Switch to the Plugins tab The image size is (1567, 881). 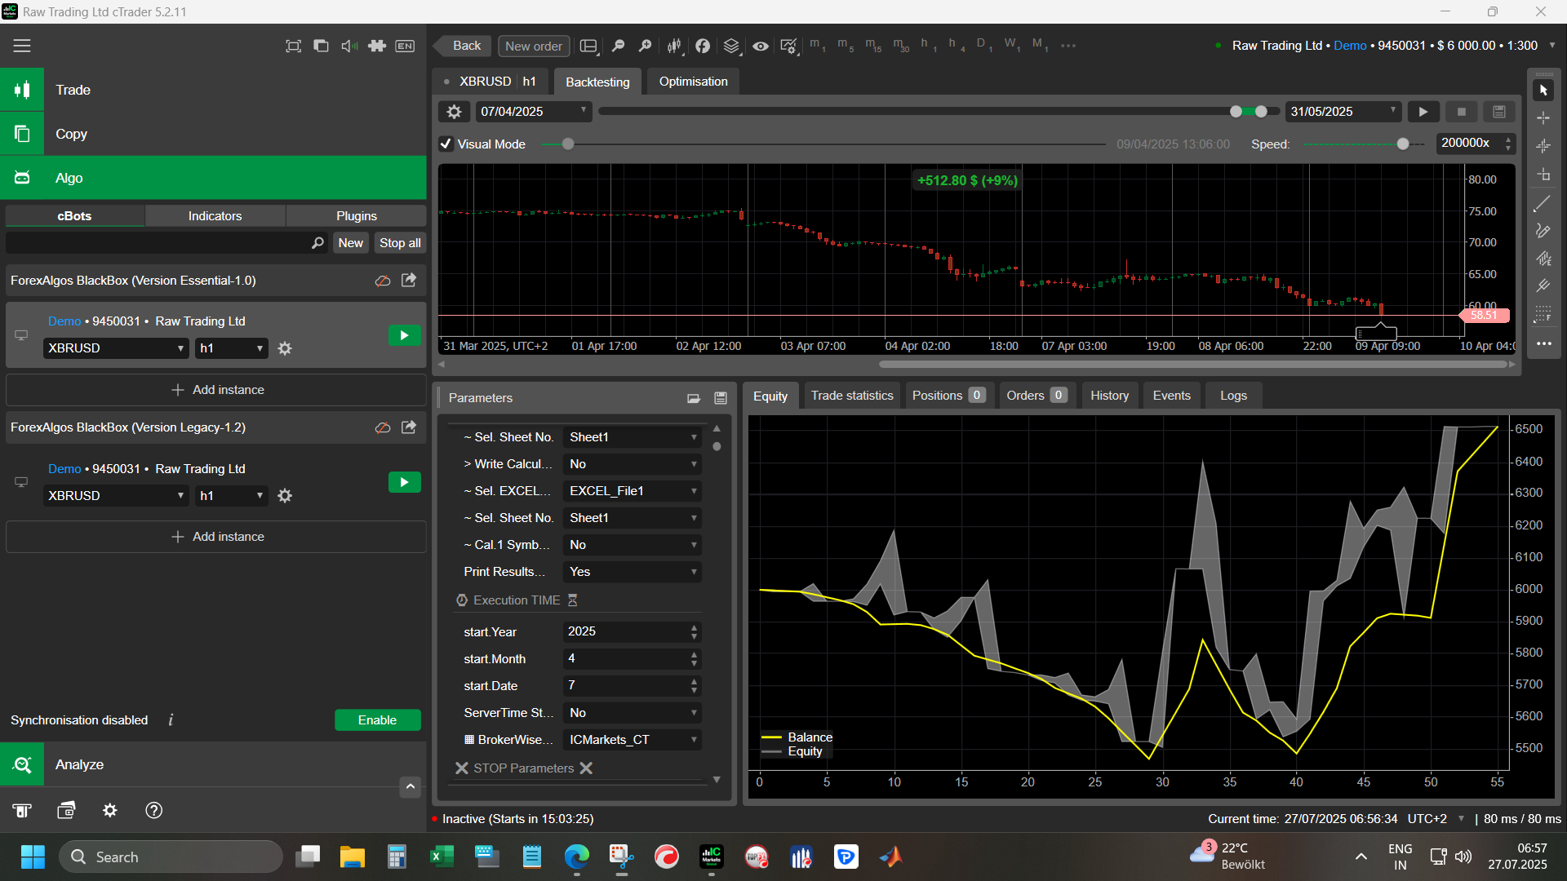357,216
